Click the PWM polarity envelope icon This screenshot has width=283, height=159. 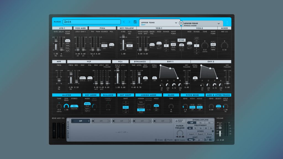pos(112,44)
